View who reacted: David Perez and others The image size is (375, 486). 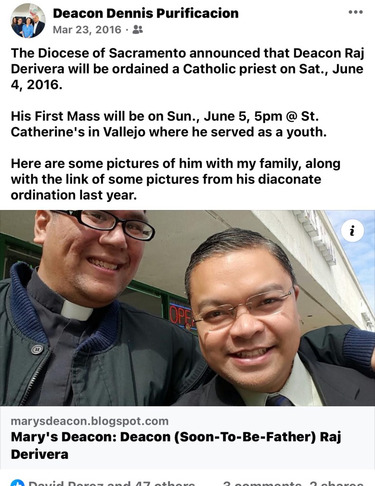[x=112, y=483]
